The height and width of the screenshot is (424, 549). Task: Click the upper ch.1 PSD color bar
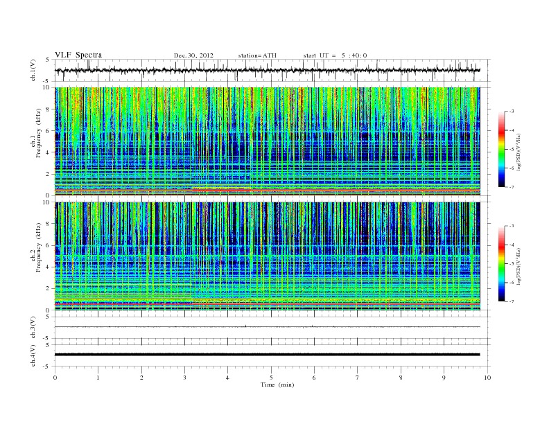tap(501, 149)
